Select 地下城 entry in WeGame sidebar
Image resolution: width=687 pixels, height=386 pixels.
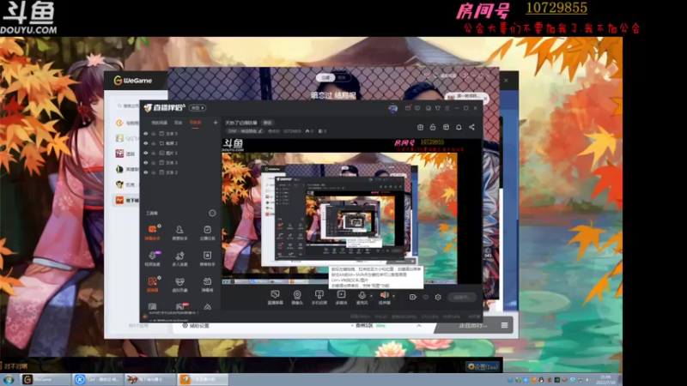click(127, 200)
